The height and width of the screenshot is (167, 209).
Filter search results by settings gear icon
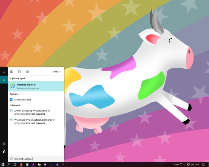click(27, 72)
